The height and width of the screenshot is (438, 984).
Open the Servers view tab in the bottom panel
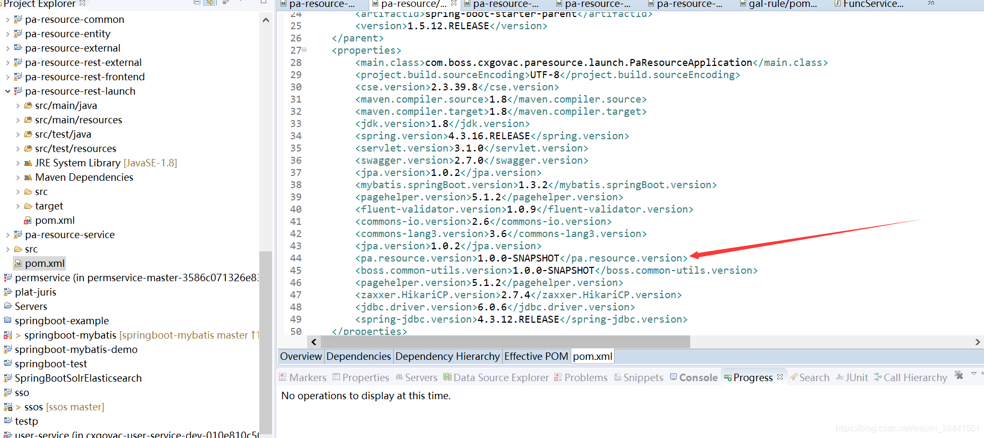[417, 377]
